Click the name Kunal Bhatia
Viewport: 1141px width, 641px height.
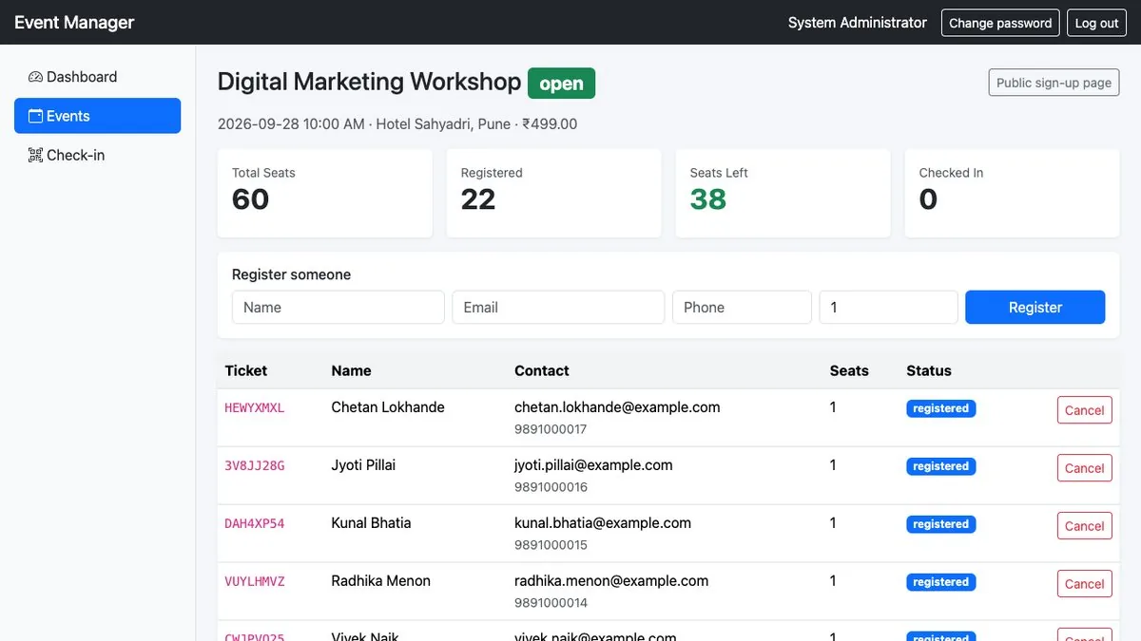click(x=371, y=522)
